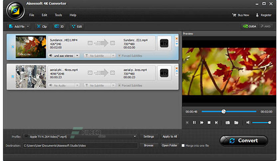Toggle selection of the Sundance video row
The width and height of the screenshot is (278, 161).
[x=13, y=47]
